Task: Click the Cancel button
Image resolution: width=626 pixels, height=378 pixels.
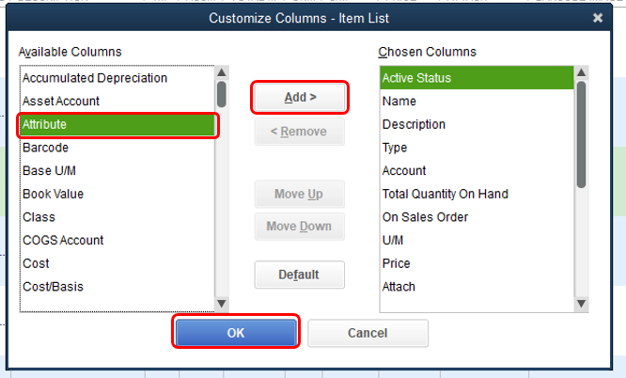Action: tap(368, 333)
